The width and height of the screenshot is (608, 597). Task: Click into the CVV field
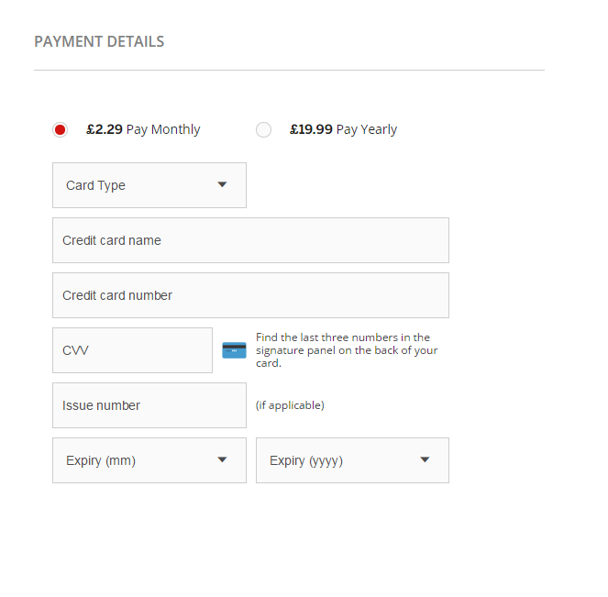tap(132, 350)
